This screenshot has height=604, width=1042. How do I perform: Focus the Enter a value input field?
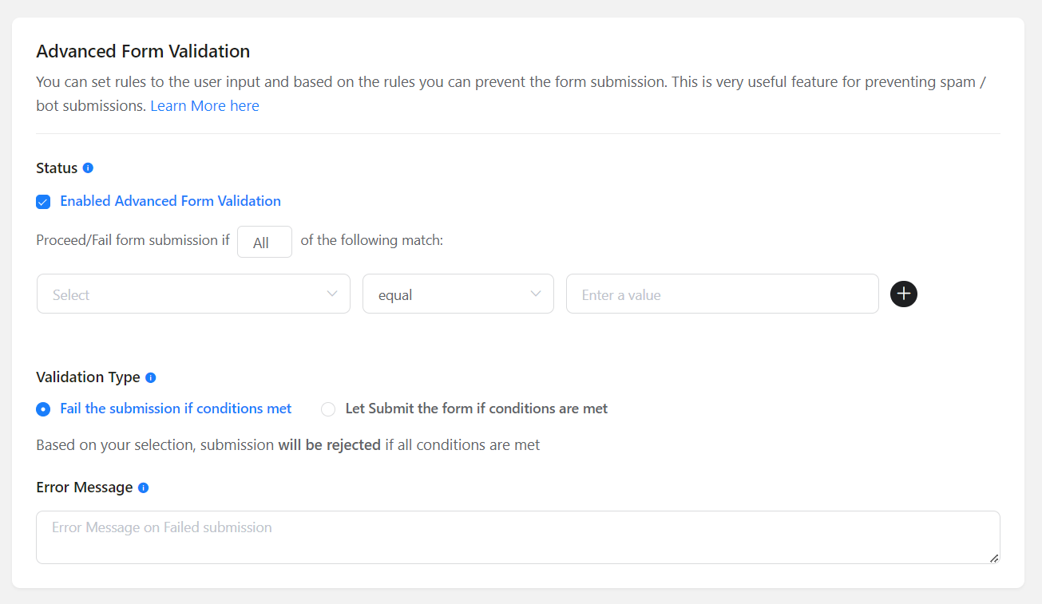[x=722, y=294]
